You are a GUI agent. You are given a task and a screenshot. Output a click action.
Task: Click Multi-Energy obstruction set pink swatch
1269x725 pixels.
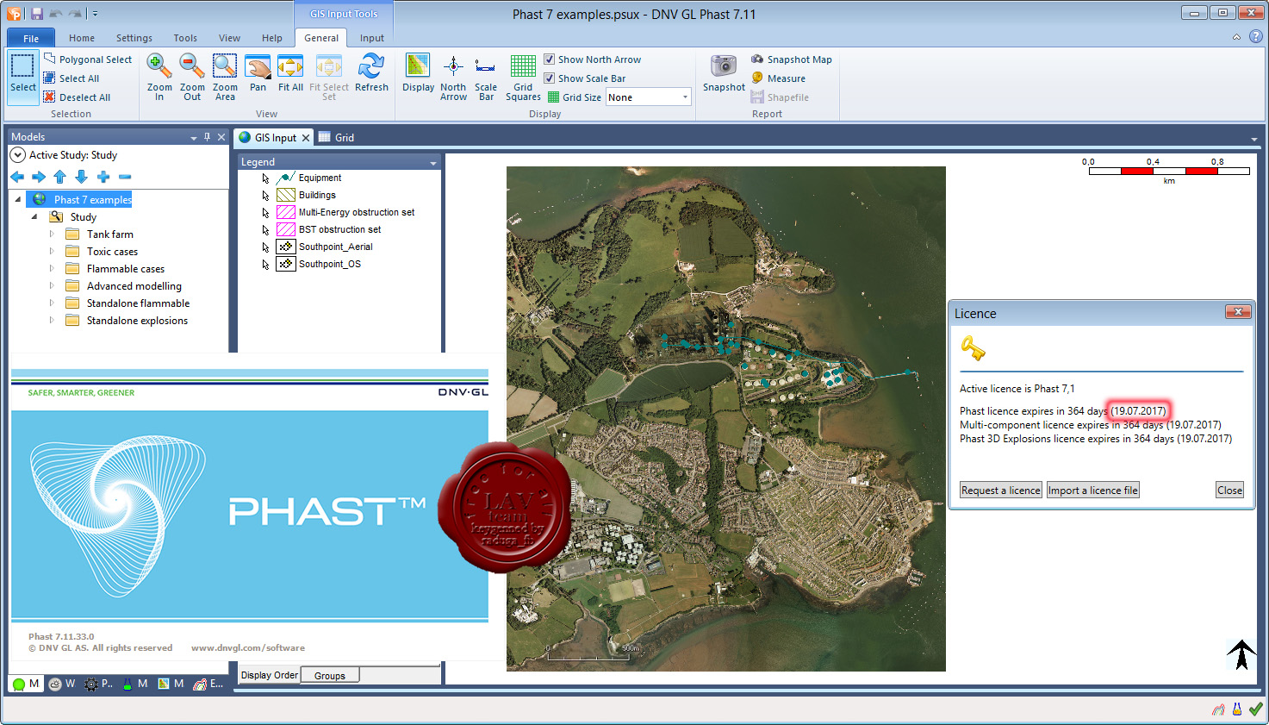click(x=286, y=212)
